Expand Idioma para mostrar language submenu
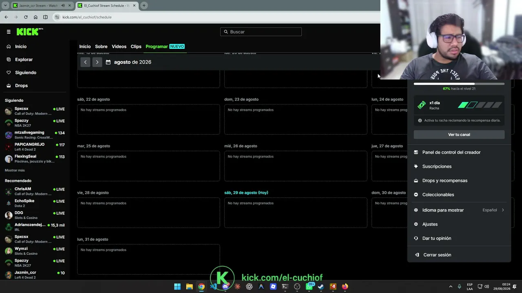The image size is (522, 293). pyautogui.click(x=459, y=210)
